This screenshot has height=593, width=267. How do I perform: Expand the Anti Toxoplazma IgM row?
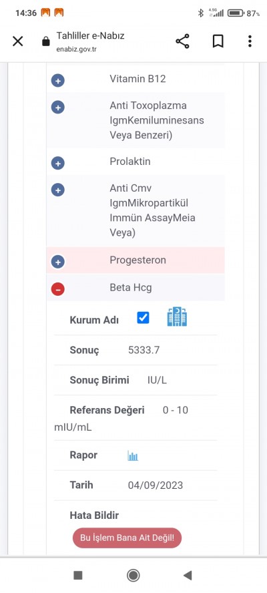click(x=58, y=108)
